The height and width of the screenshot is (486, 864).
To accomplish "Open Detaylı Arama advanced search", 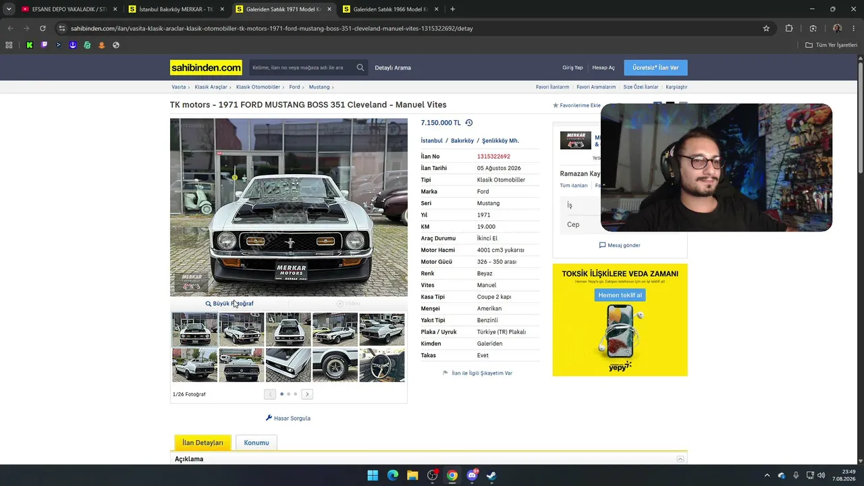I will click(393, 67).
